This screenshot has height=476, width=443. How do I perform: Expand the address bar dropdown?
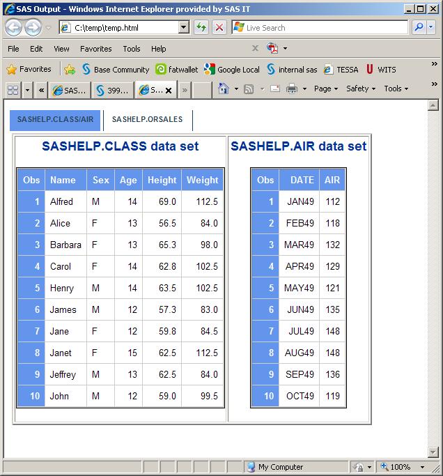(184, 27)
